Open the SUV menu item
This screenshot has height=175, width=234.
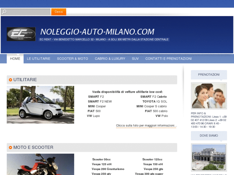pyautogui.click(x=135, y=58)
